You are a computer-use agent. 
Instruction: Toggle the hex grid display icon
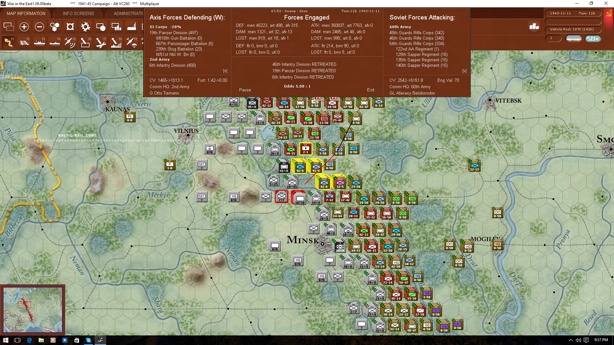coord(55,27)
